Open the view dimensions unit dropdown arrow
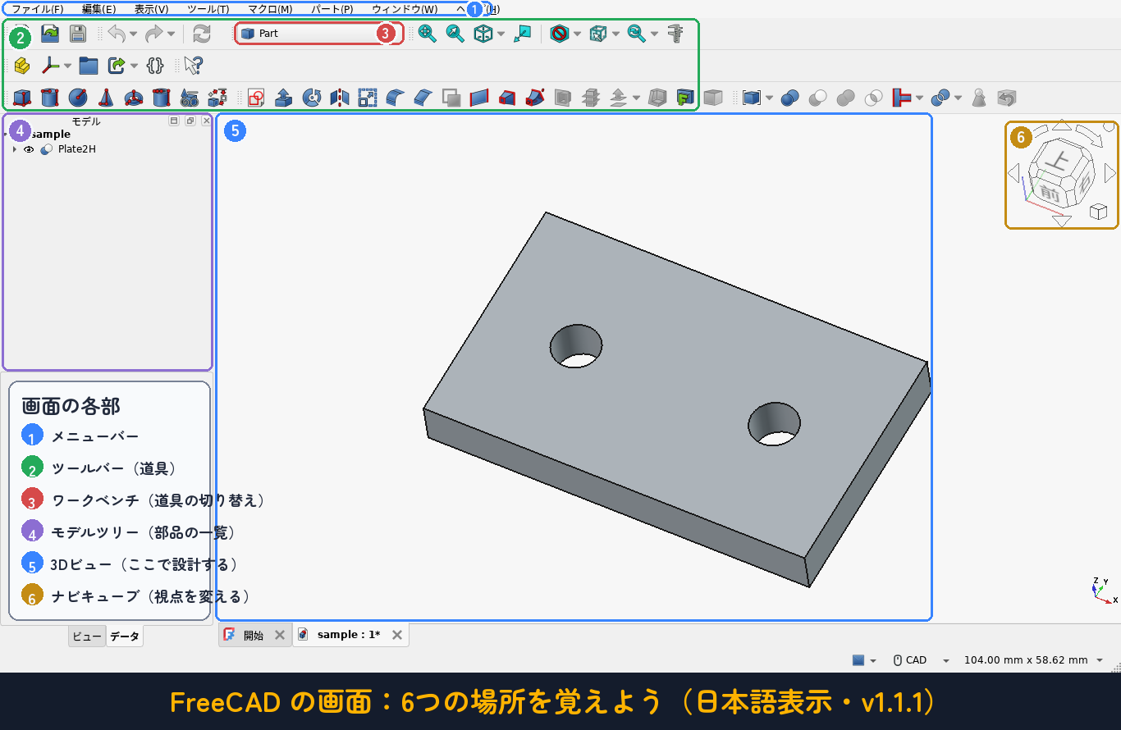 pyautogui.click(x=1100, y=660)
